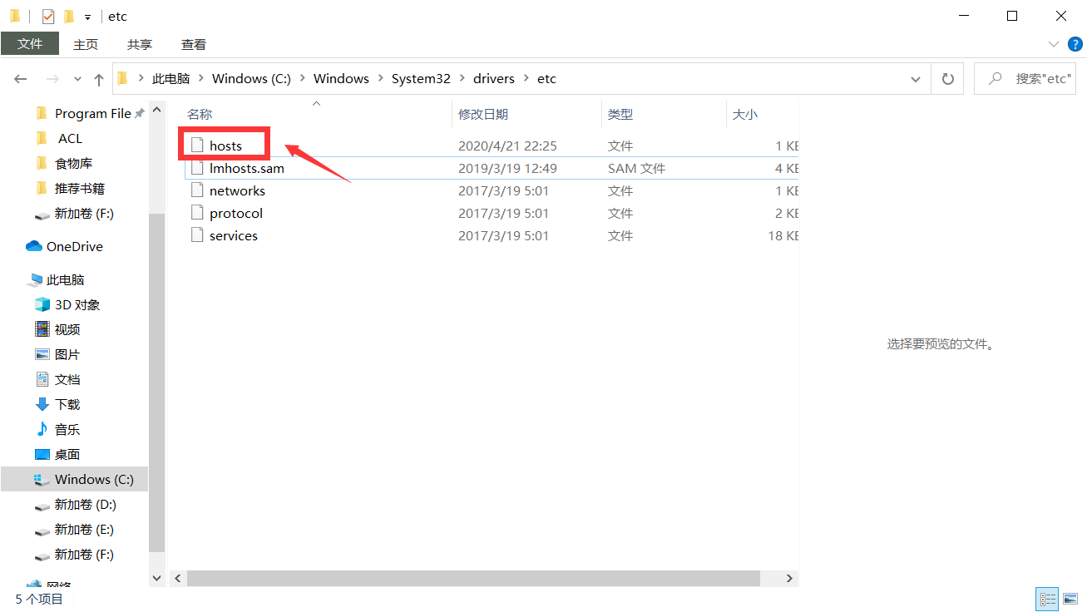Click 此电脑 in address bar
This screenshot has width=1087, height=612.
[170, 78]
